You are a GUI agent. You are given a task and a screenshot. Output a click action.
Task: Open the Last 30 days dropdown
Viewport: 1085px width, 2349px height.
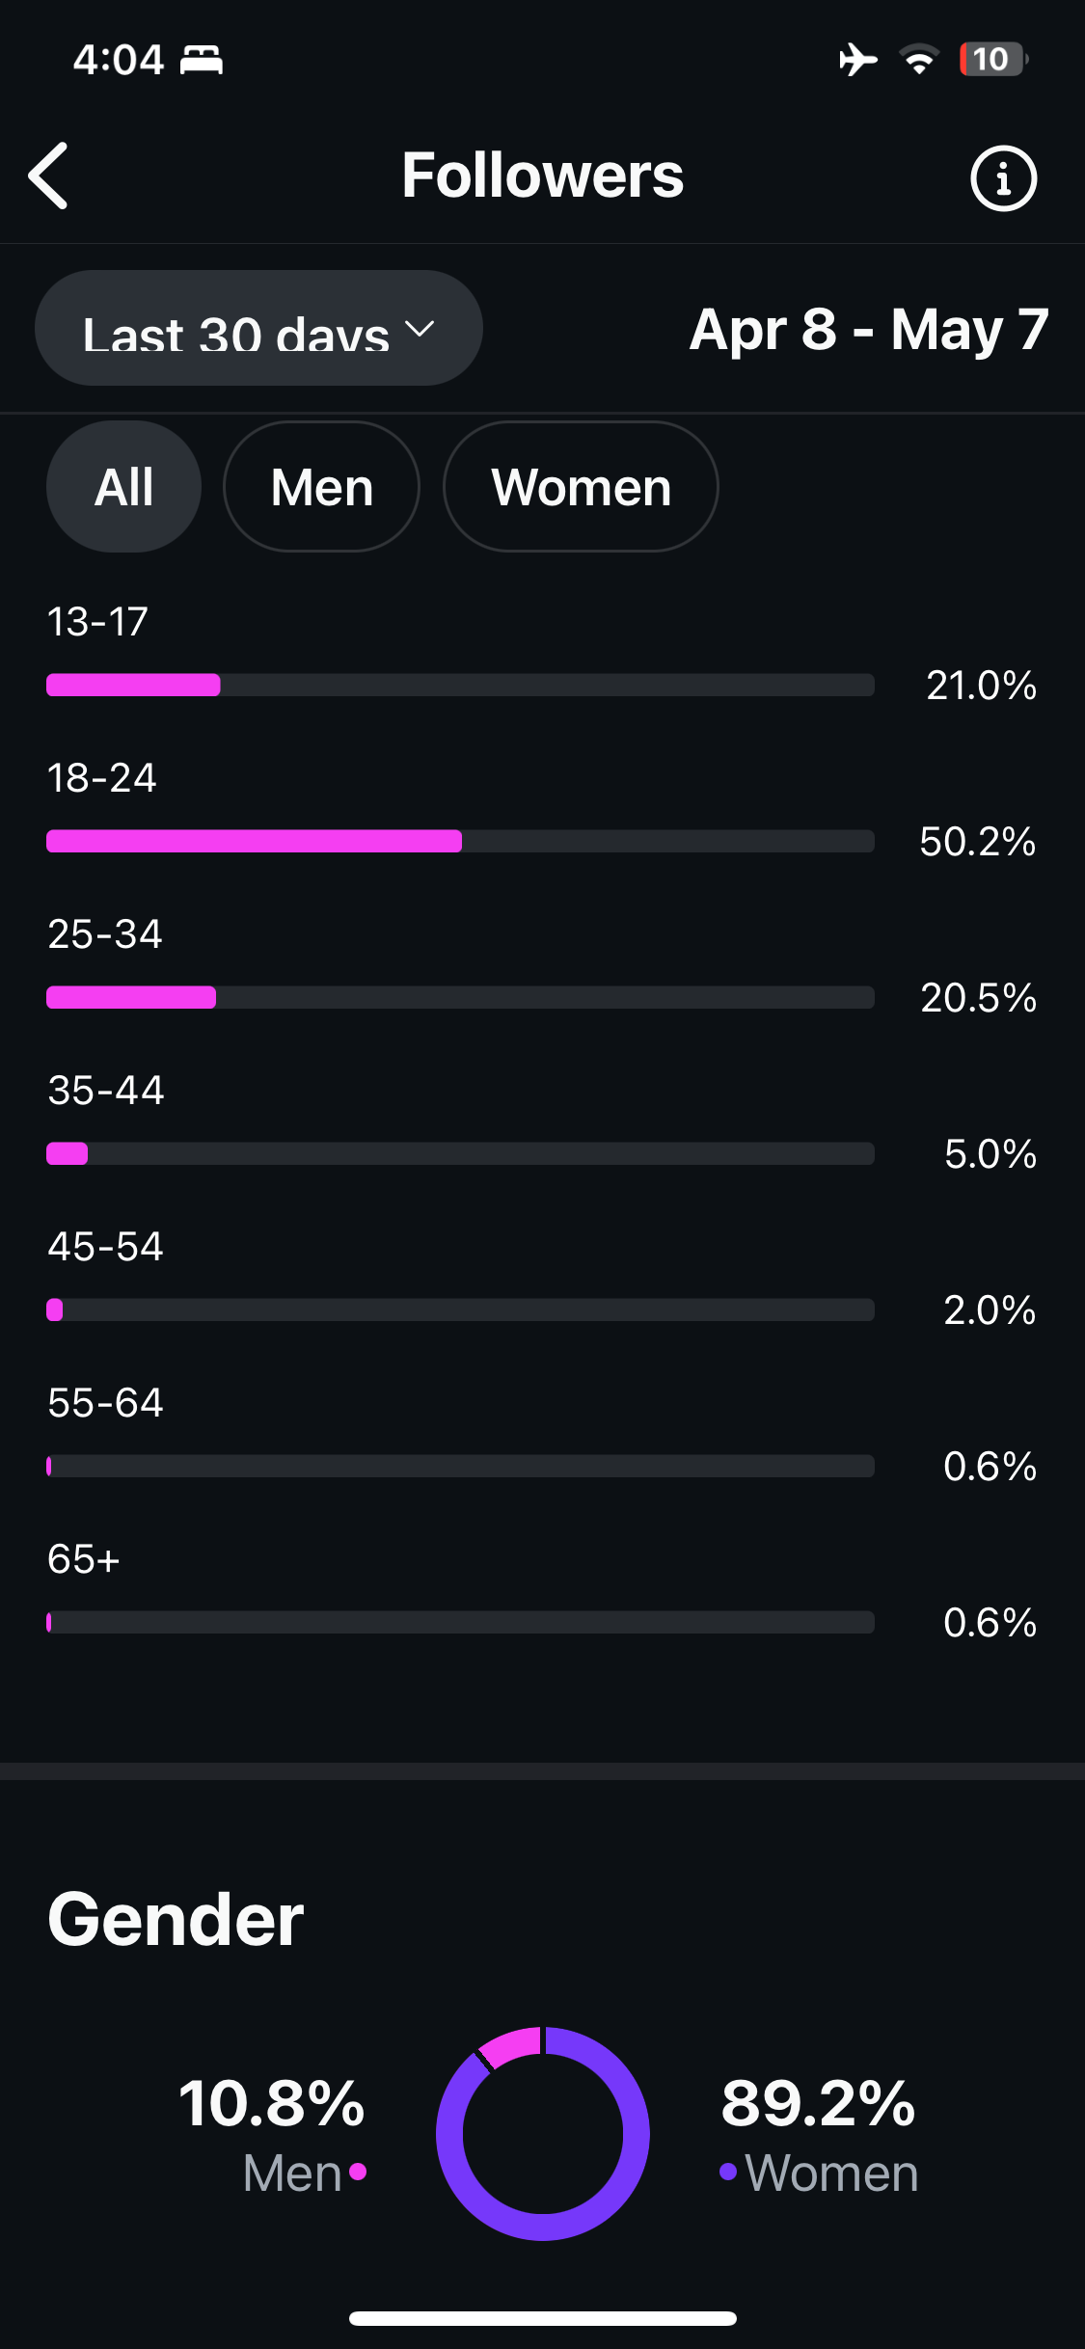click(x=236, y=329)
